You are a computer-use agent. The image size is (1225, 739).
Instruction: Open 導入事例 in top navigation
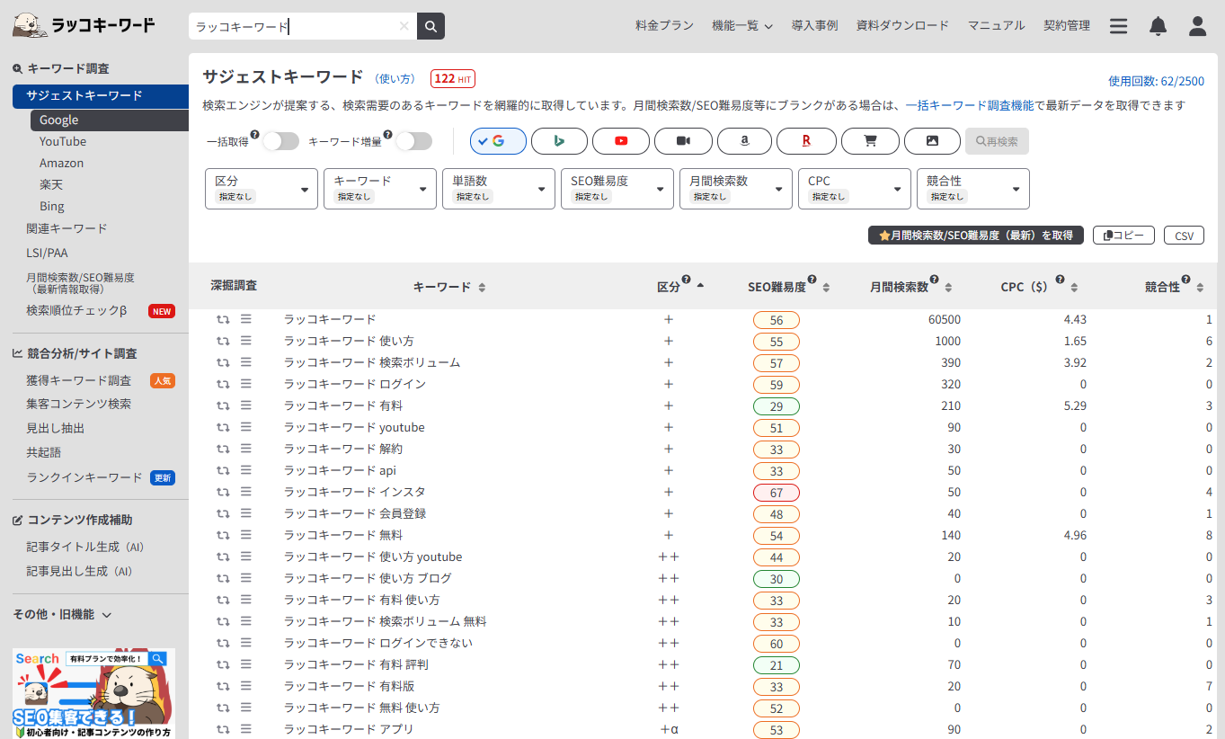click(814, 26)
